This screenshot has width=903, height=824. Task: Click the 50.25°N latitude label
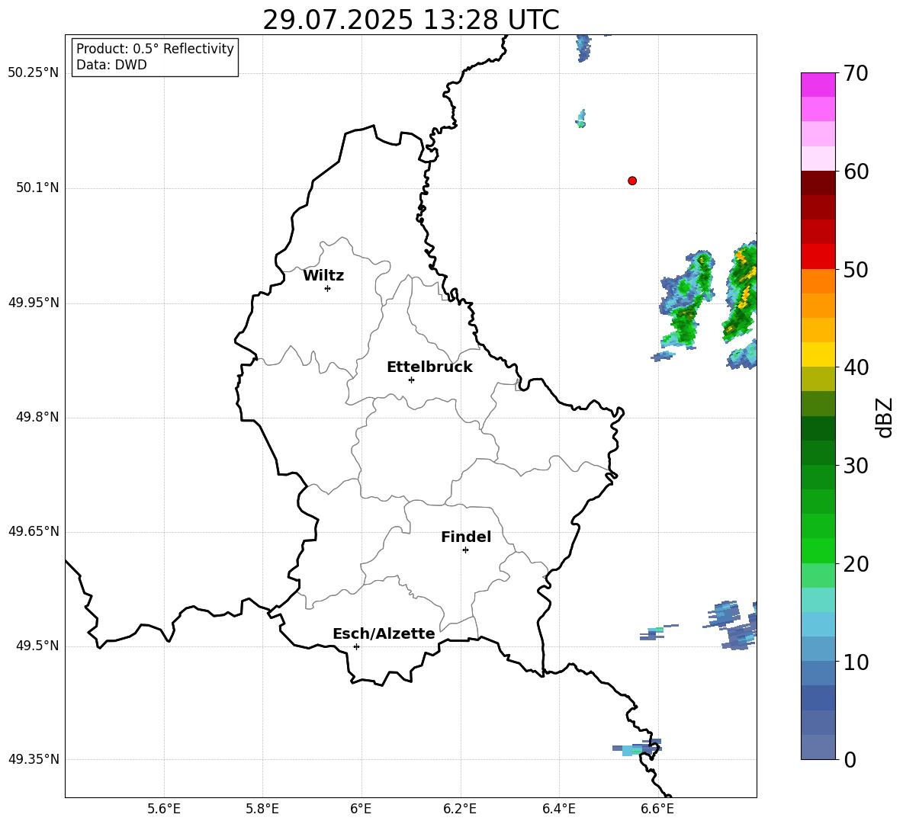(x=34, y=73)
